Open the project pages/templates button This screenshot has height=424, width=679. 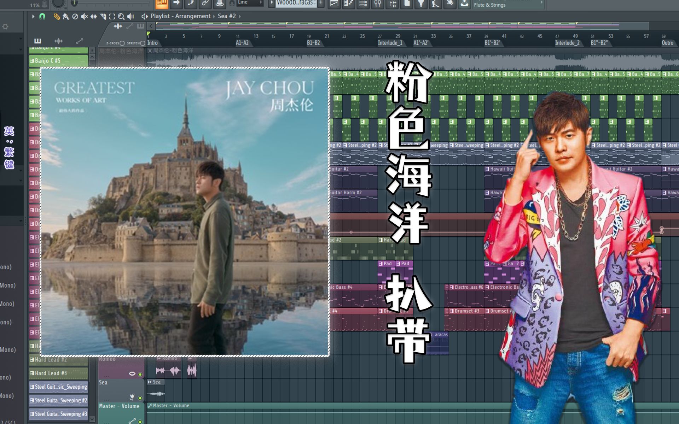pyautogui.click(x=407, y=4)
